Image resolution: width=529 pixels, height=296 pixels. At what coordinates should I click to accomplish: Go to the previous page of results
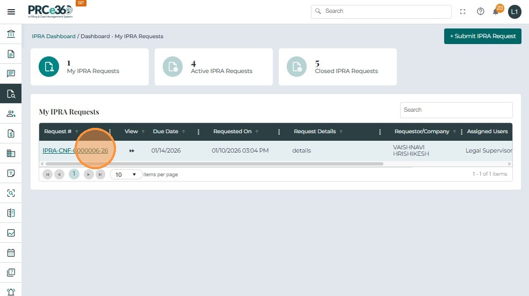pos(60,175)
